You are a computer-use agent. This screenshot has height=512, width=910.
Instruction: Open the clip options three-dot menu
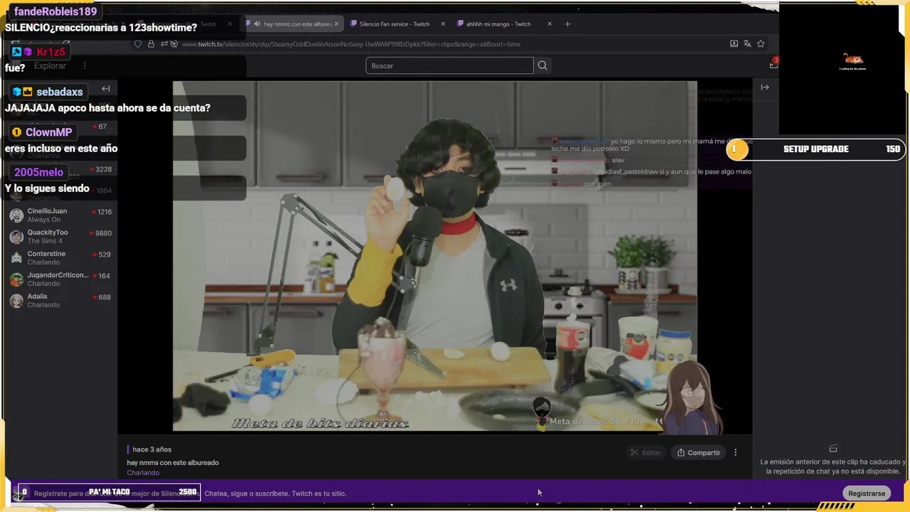click(736, 452)
